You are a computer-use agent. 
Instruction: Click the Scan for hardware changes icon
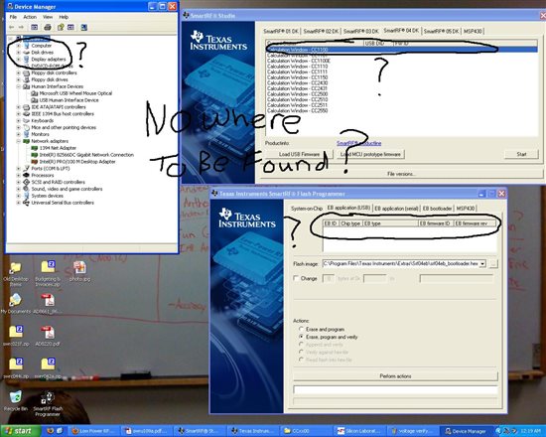pyautogui.click(x=84, y=27)
